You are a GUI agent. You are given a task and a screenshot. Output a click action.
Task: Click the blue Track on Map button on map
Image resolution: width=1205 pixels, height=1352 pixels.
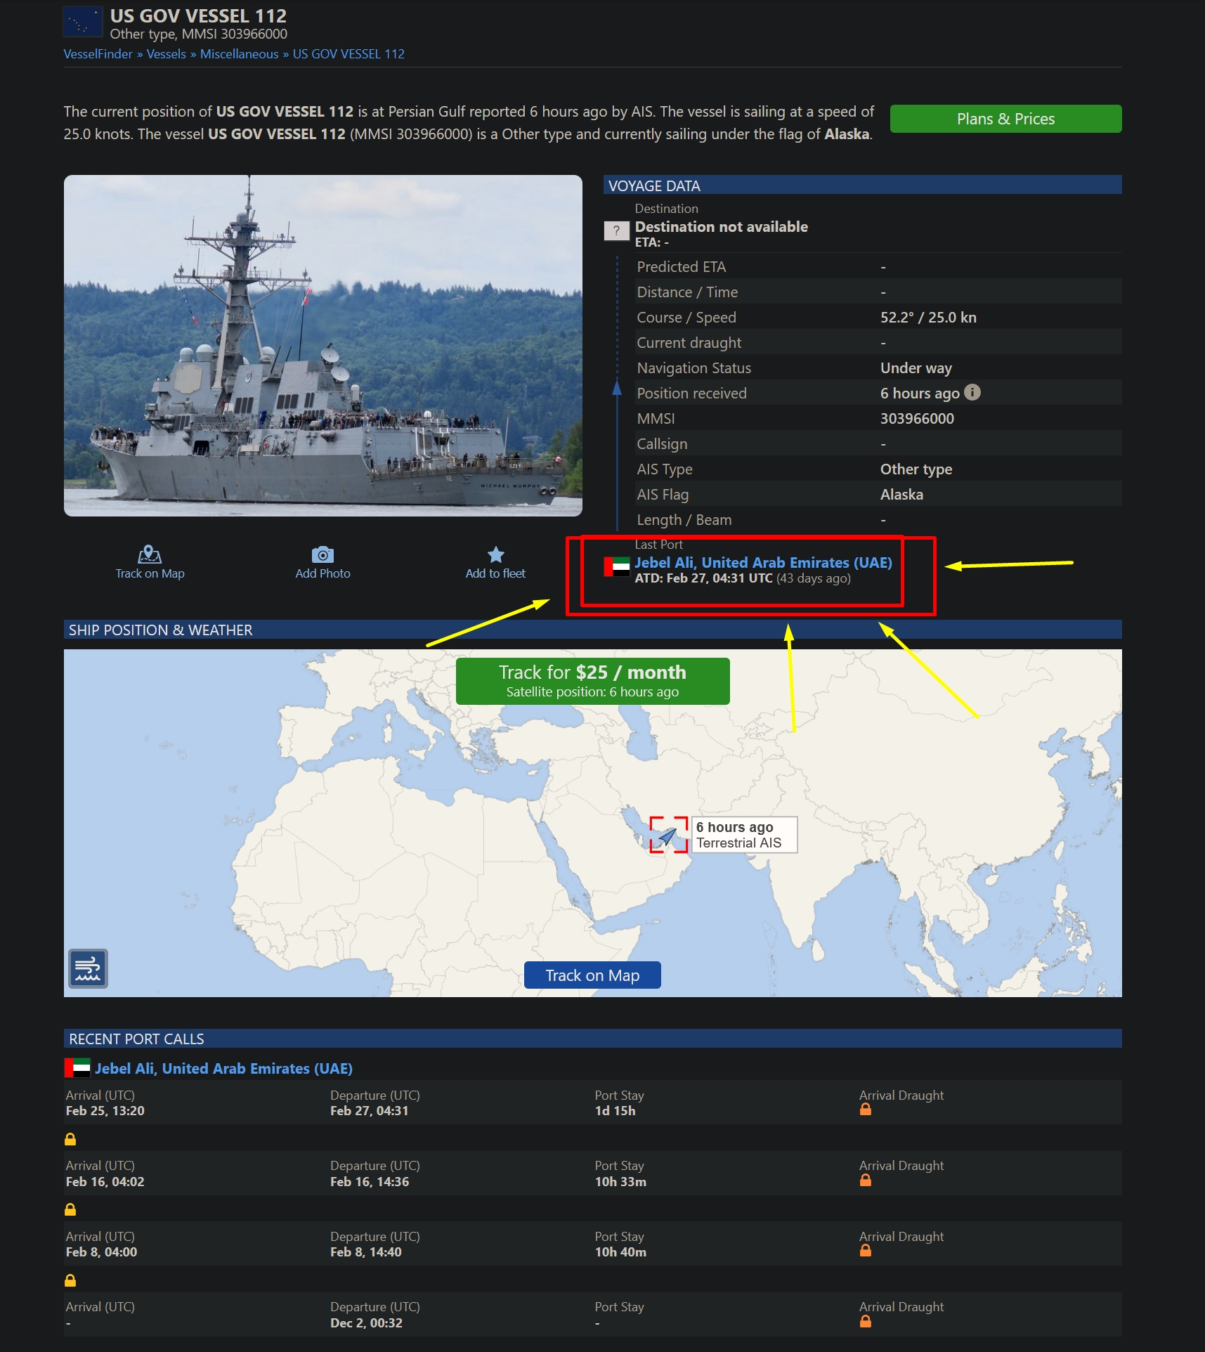(592, 975)
